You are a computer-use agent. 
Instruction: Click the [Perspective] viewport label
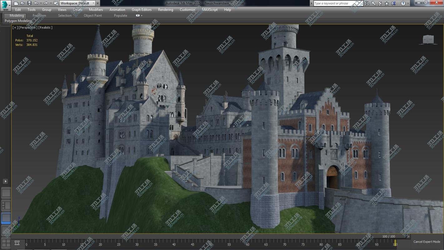28,27
